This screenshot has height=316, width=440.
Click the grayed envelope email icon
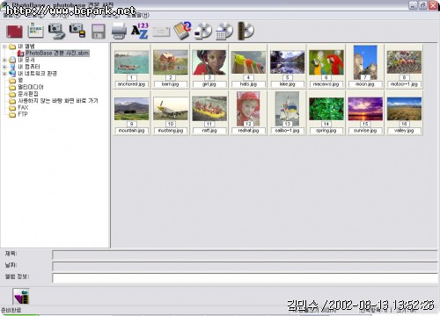[x=161, y=32]
